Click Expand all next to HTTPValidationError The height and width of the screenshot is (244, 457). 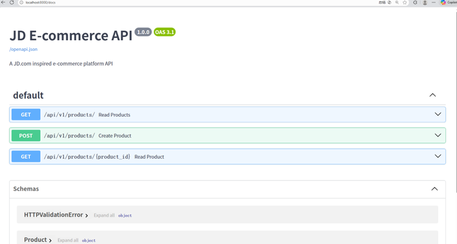[104, 215]
